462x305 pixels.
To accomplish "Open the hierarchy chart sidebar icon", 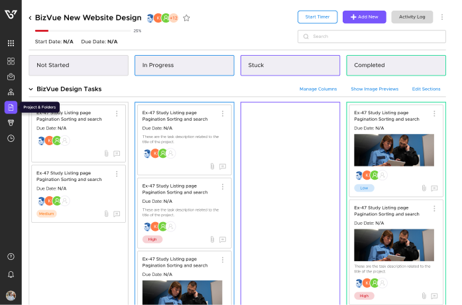I will click(11, 91).
